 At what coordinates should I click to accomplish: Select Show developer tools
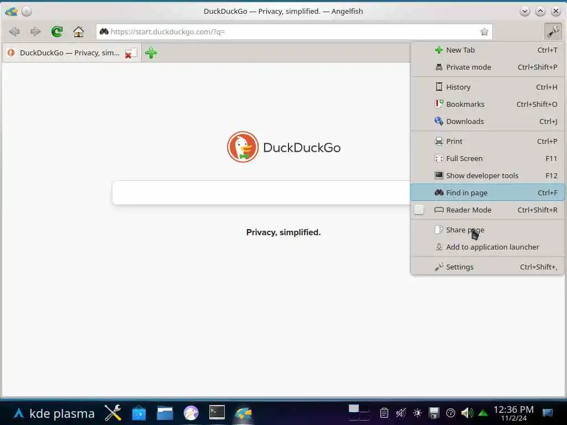487,175
